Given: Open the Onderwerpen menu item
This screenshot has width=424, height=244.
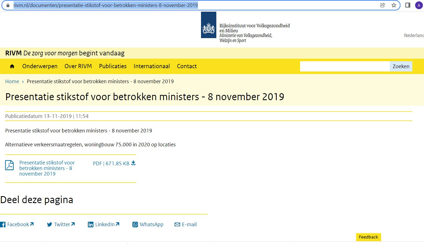Looking at the screenshot, I should coord(40,66).
